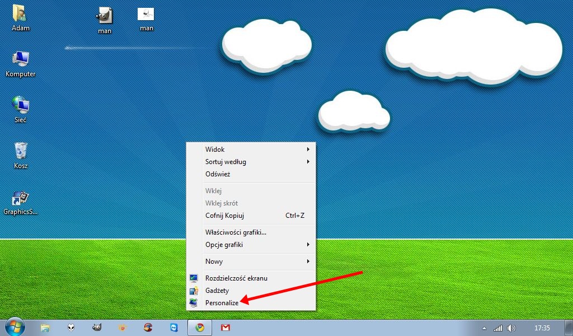Select the GraphicsS... shortcut icon
Screen dimensions: 573x336
pyautogui.click(x=20, y=203)
